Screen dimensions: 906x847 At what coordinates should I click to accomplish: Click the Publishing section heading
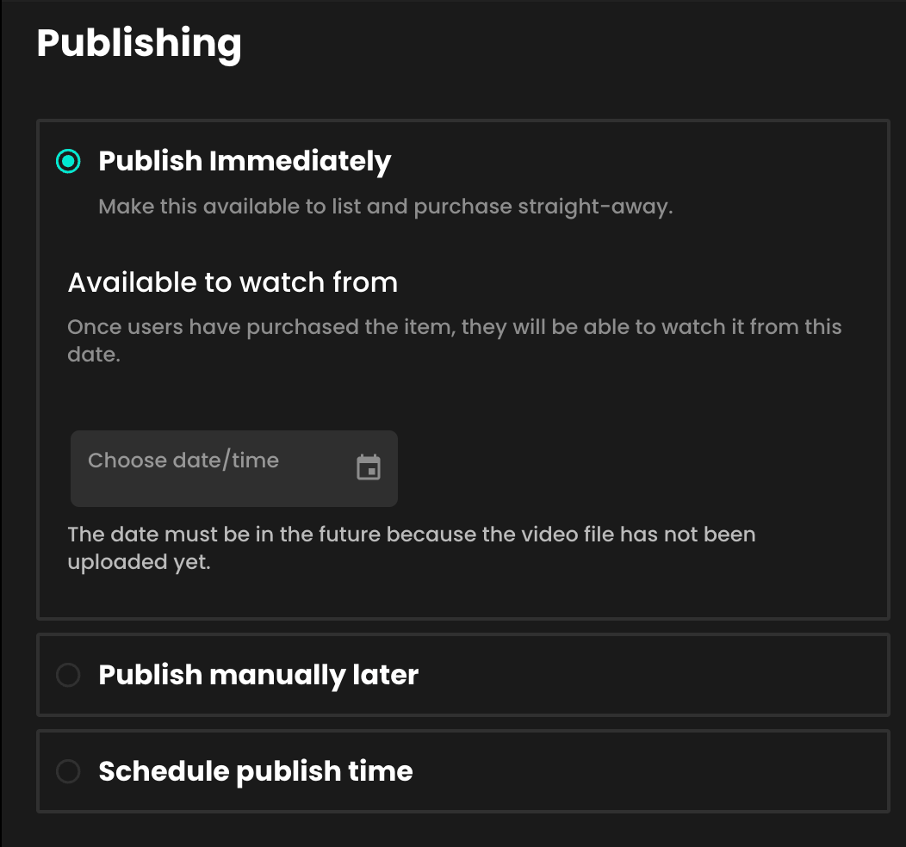[139, 43]
